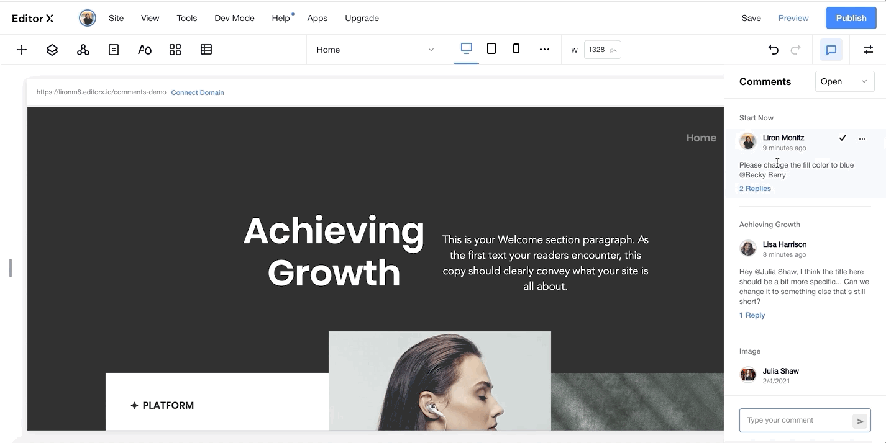The height and width of the screenshot is (443, 886).
Task: Click the Achieving Growth comment label
Action: [x=769, y=225]
